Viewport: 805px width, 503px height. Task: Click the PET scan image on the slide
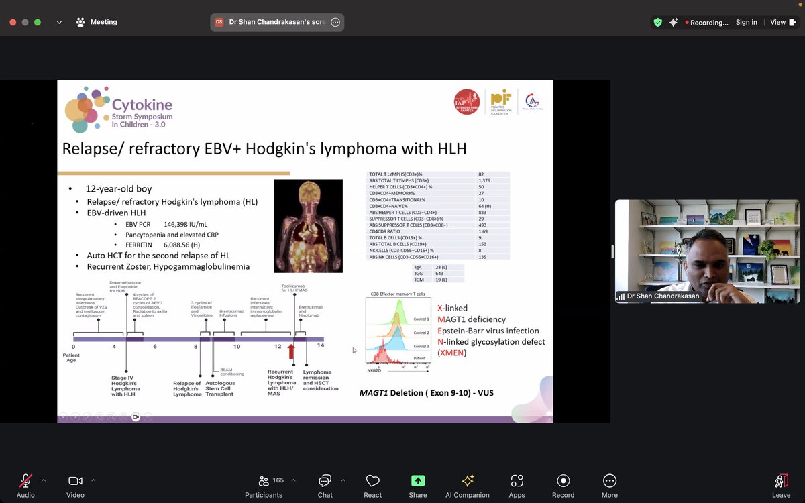click(308, 225)
